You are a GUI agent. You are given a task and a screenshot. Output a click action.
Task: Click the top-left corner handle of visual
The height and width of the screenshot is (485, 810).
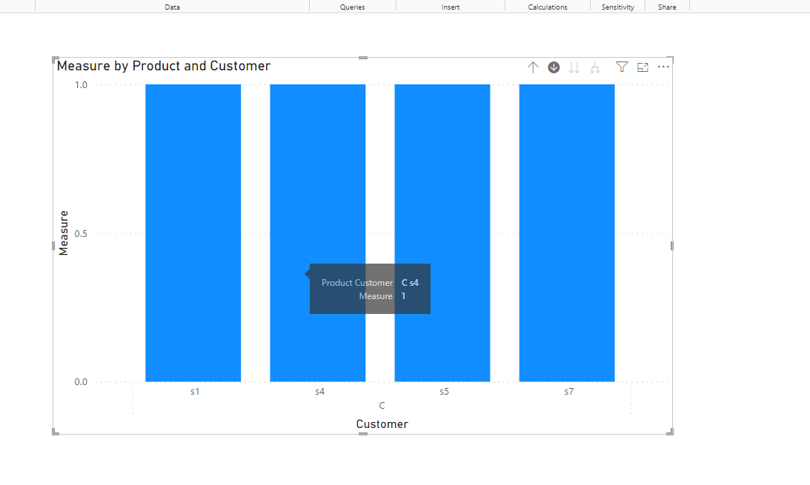tap(56, 60)
